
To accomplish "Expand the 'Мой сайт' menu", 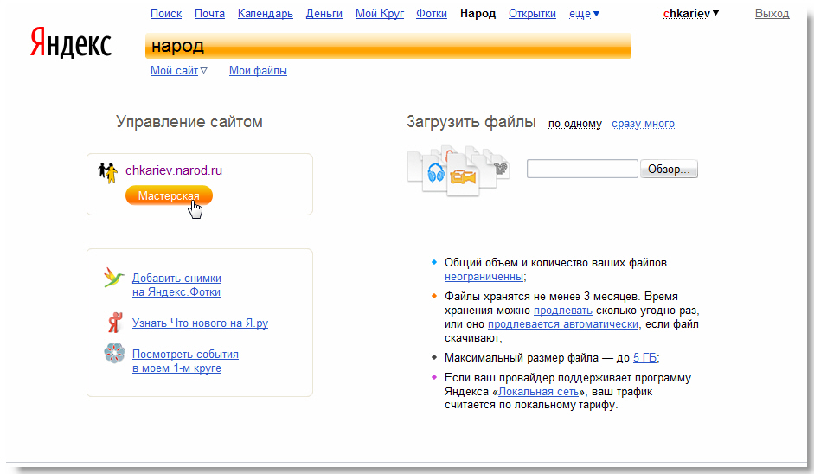I will [178, 71].
